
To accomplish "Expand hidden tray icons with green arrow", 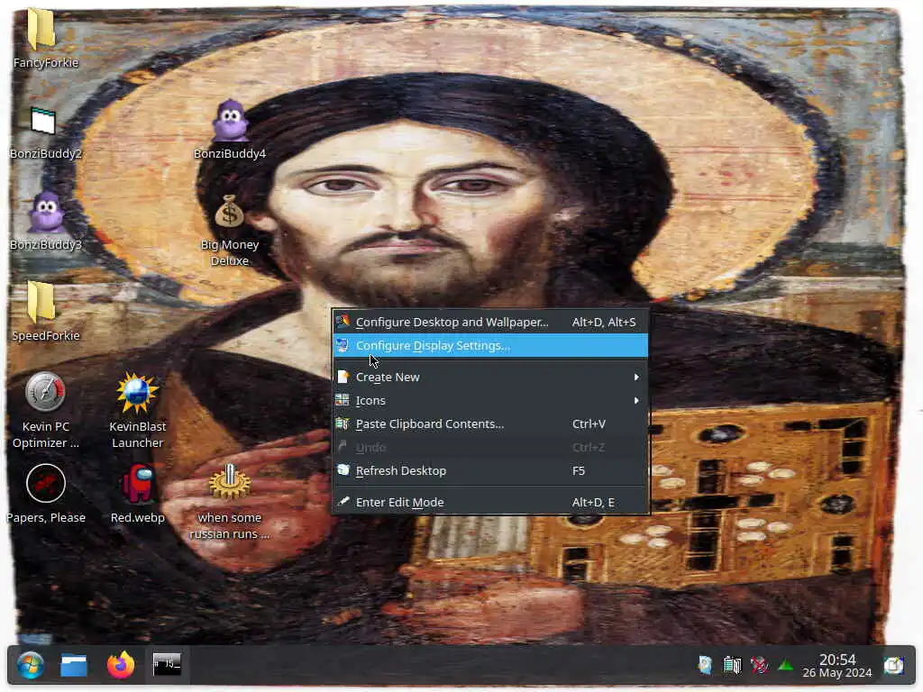I will point(785,666).
